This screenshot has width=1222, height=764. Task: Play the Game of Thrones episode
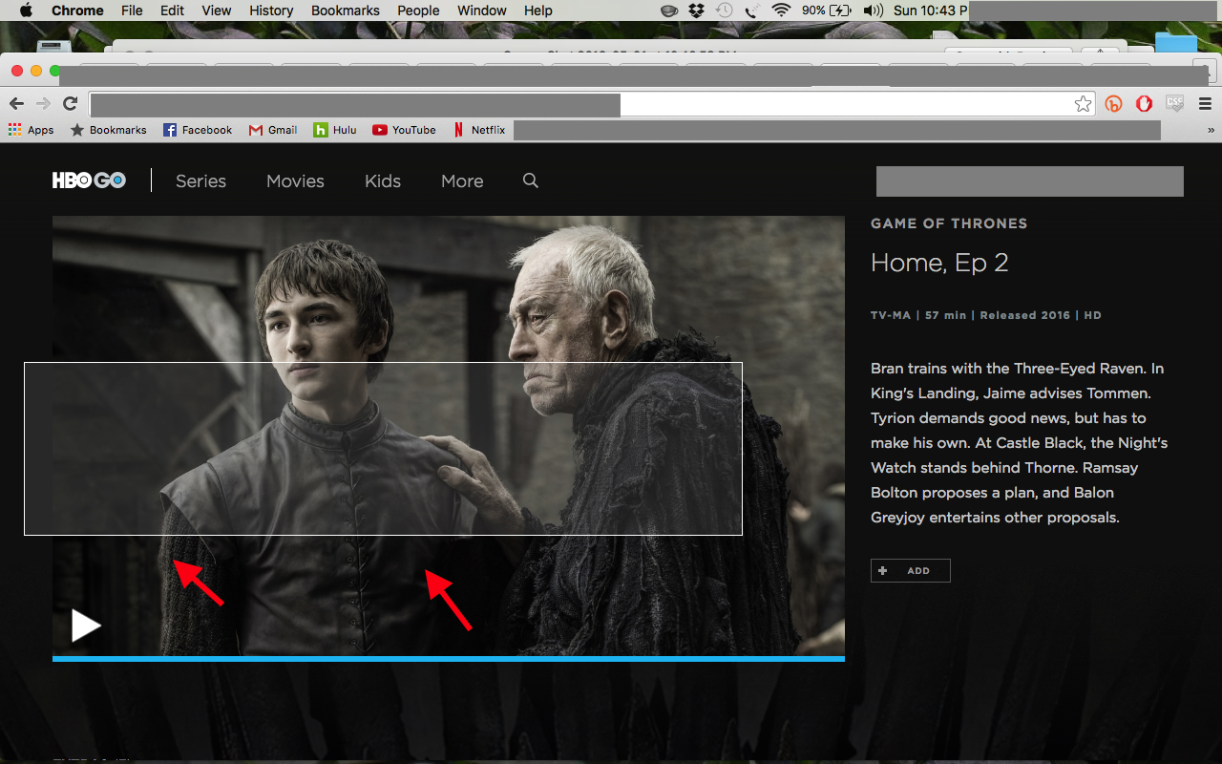coord(86,626)
